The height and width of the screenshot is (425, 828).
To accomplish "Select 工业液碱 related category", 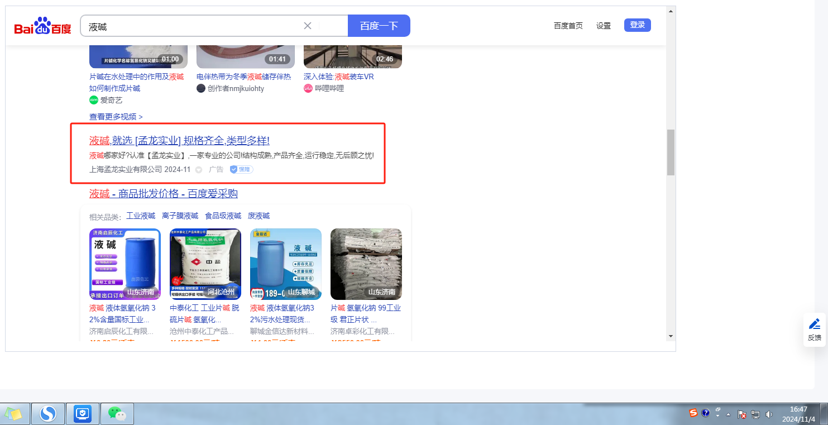I will point(141,216).
